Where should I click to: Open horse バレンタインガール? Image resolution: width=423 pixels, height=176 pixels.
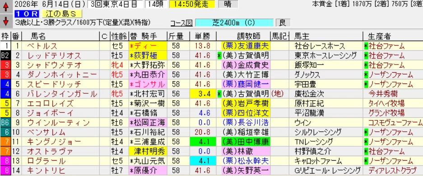[62, 94]
